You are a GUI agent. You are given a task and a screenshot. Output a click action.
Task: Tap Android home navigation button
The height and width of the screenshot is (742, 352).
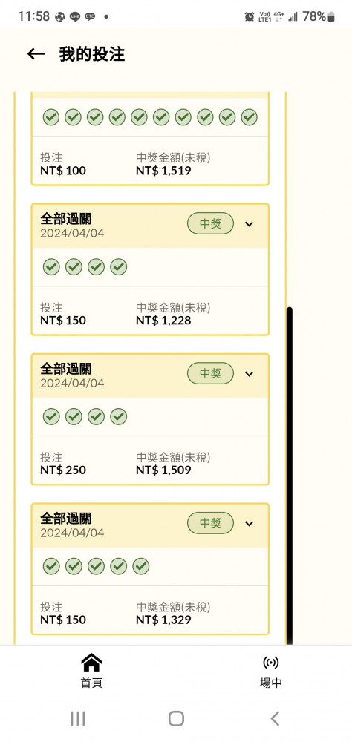tap(176, 718)
